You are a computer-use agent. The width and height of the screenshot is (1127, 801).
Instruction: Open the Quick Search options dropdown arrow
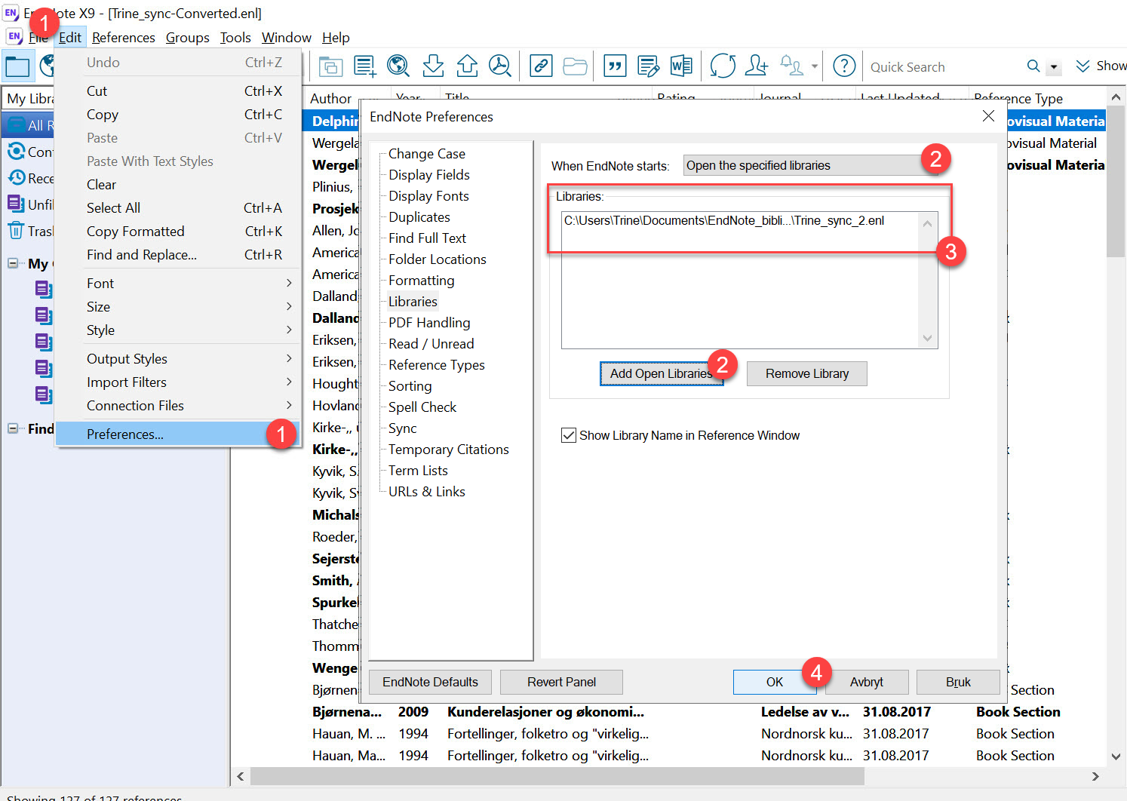(1054, 67)
